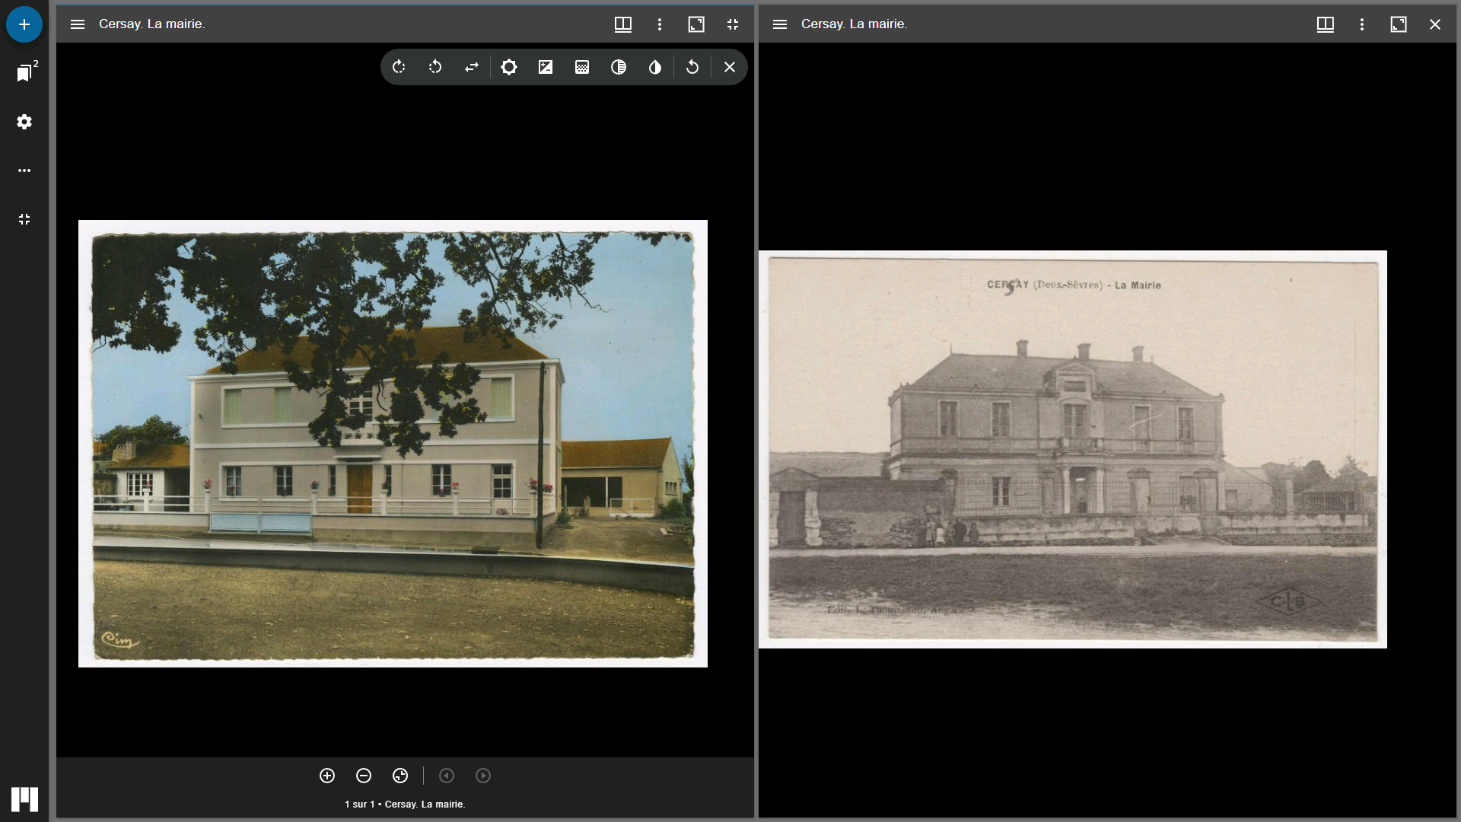Image resolution: width=1461 pixels, height=822 pixels.
Task: Flip the image horizontally
Action: (472, 67)
